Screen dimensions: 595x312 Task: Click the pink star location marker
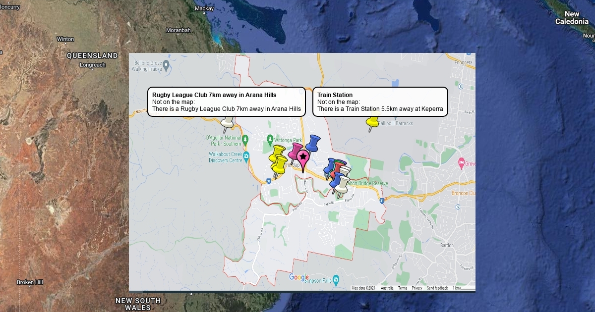click(303, 157)
